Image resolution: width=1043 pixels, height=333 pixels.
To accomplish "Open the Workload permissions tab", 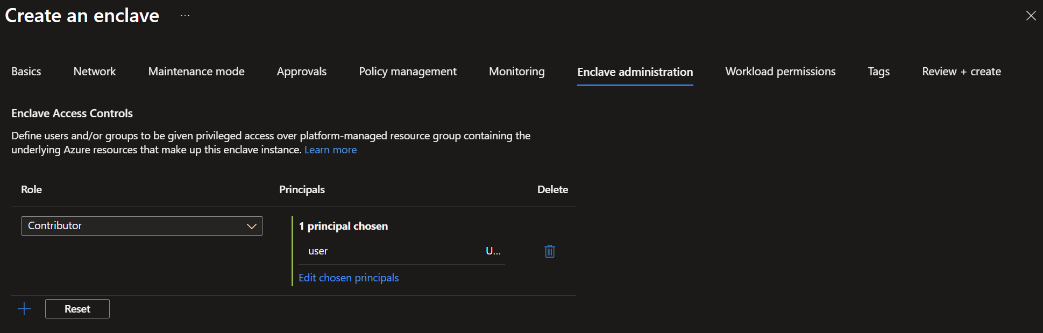I will click(x=781, y=72).
